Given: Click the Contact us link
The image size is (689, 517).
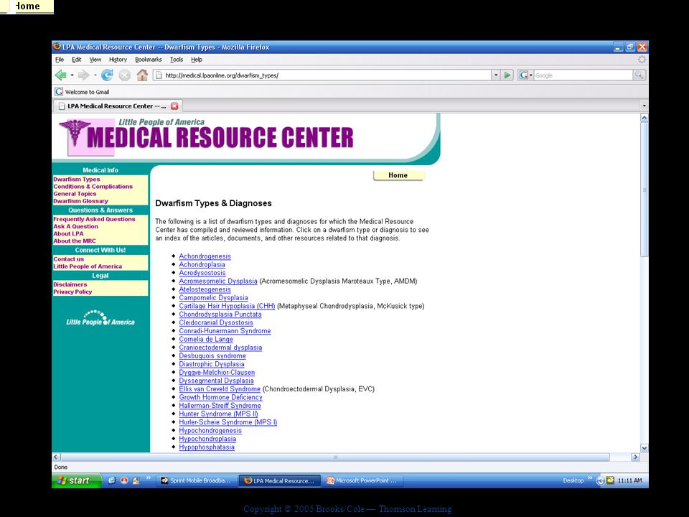Looking at the screenshot, I should coord(69,259).
